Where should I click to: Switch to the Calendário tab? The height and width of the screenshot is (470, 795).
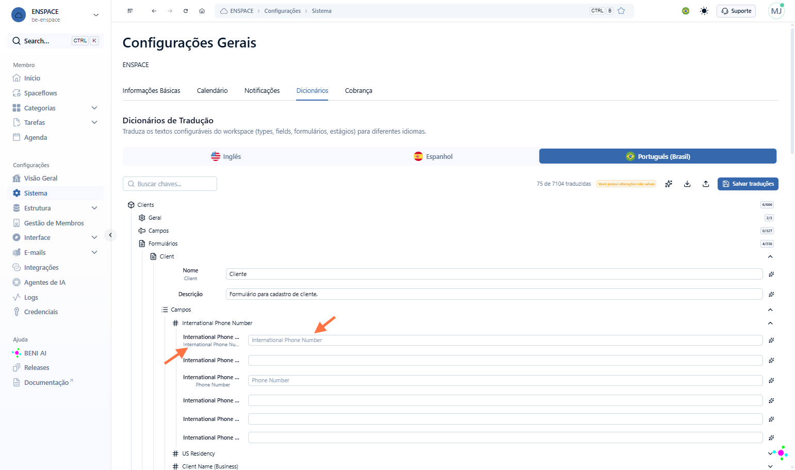click(x=212, y=90)
